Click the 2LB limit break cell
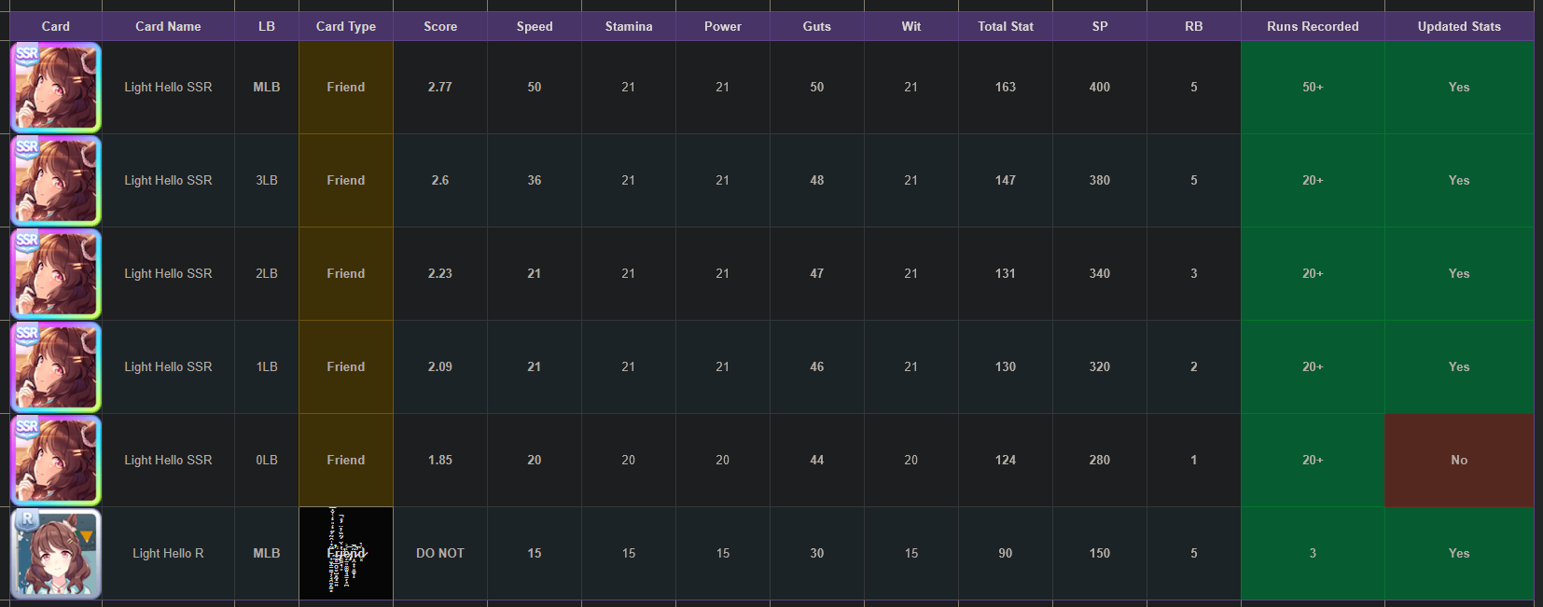 point(267,273)
